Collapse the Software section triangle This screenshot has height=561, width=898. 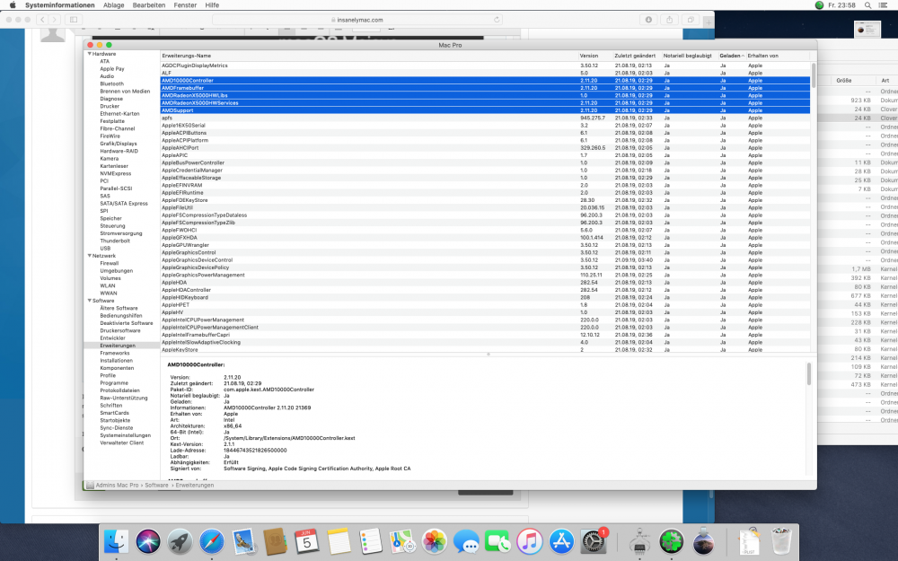pos(89,301)
